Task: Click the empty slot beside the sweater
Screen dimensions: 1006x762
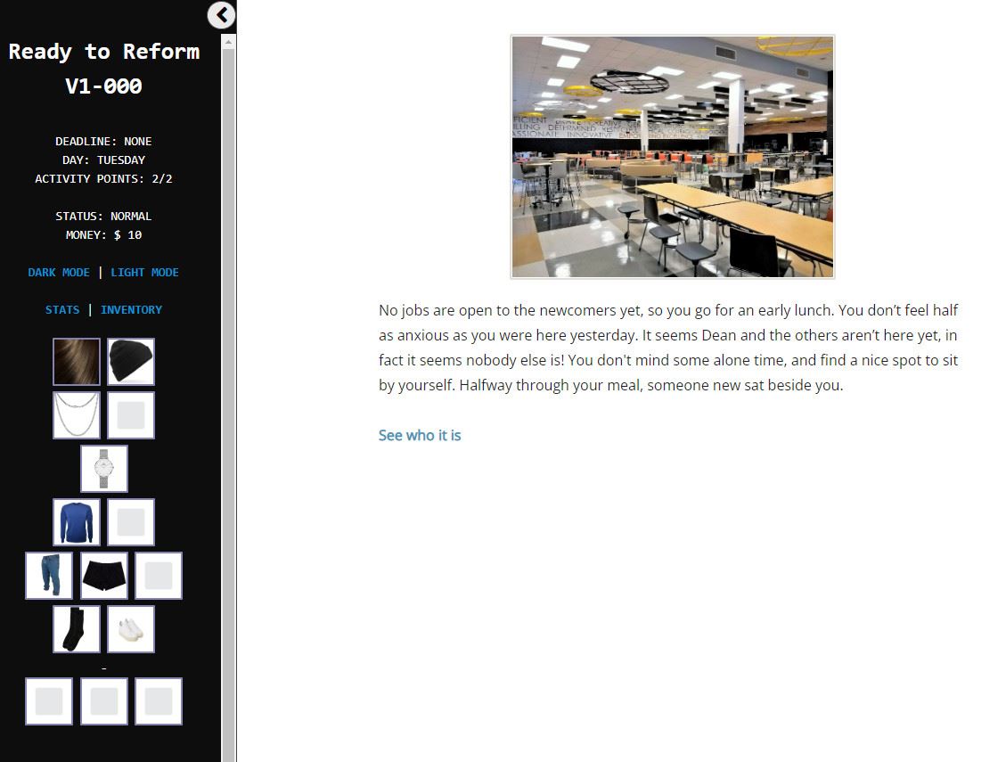Action: 131,522
